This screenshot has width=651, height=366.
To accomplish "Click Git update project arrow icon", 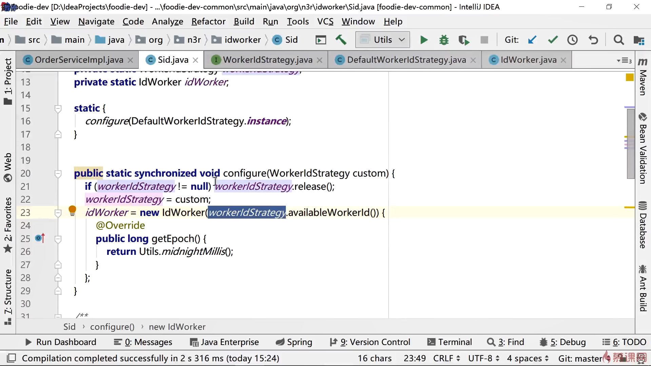I will pos(532,40).
